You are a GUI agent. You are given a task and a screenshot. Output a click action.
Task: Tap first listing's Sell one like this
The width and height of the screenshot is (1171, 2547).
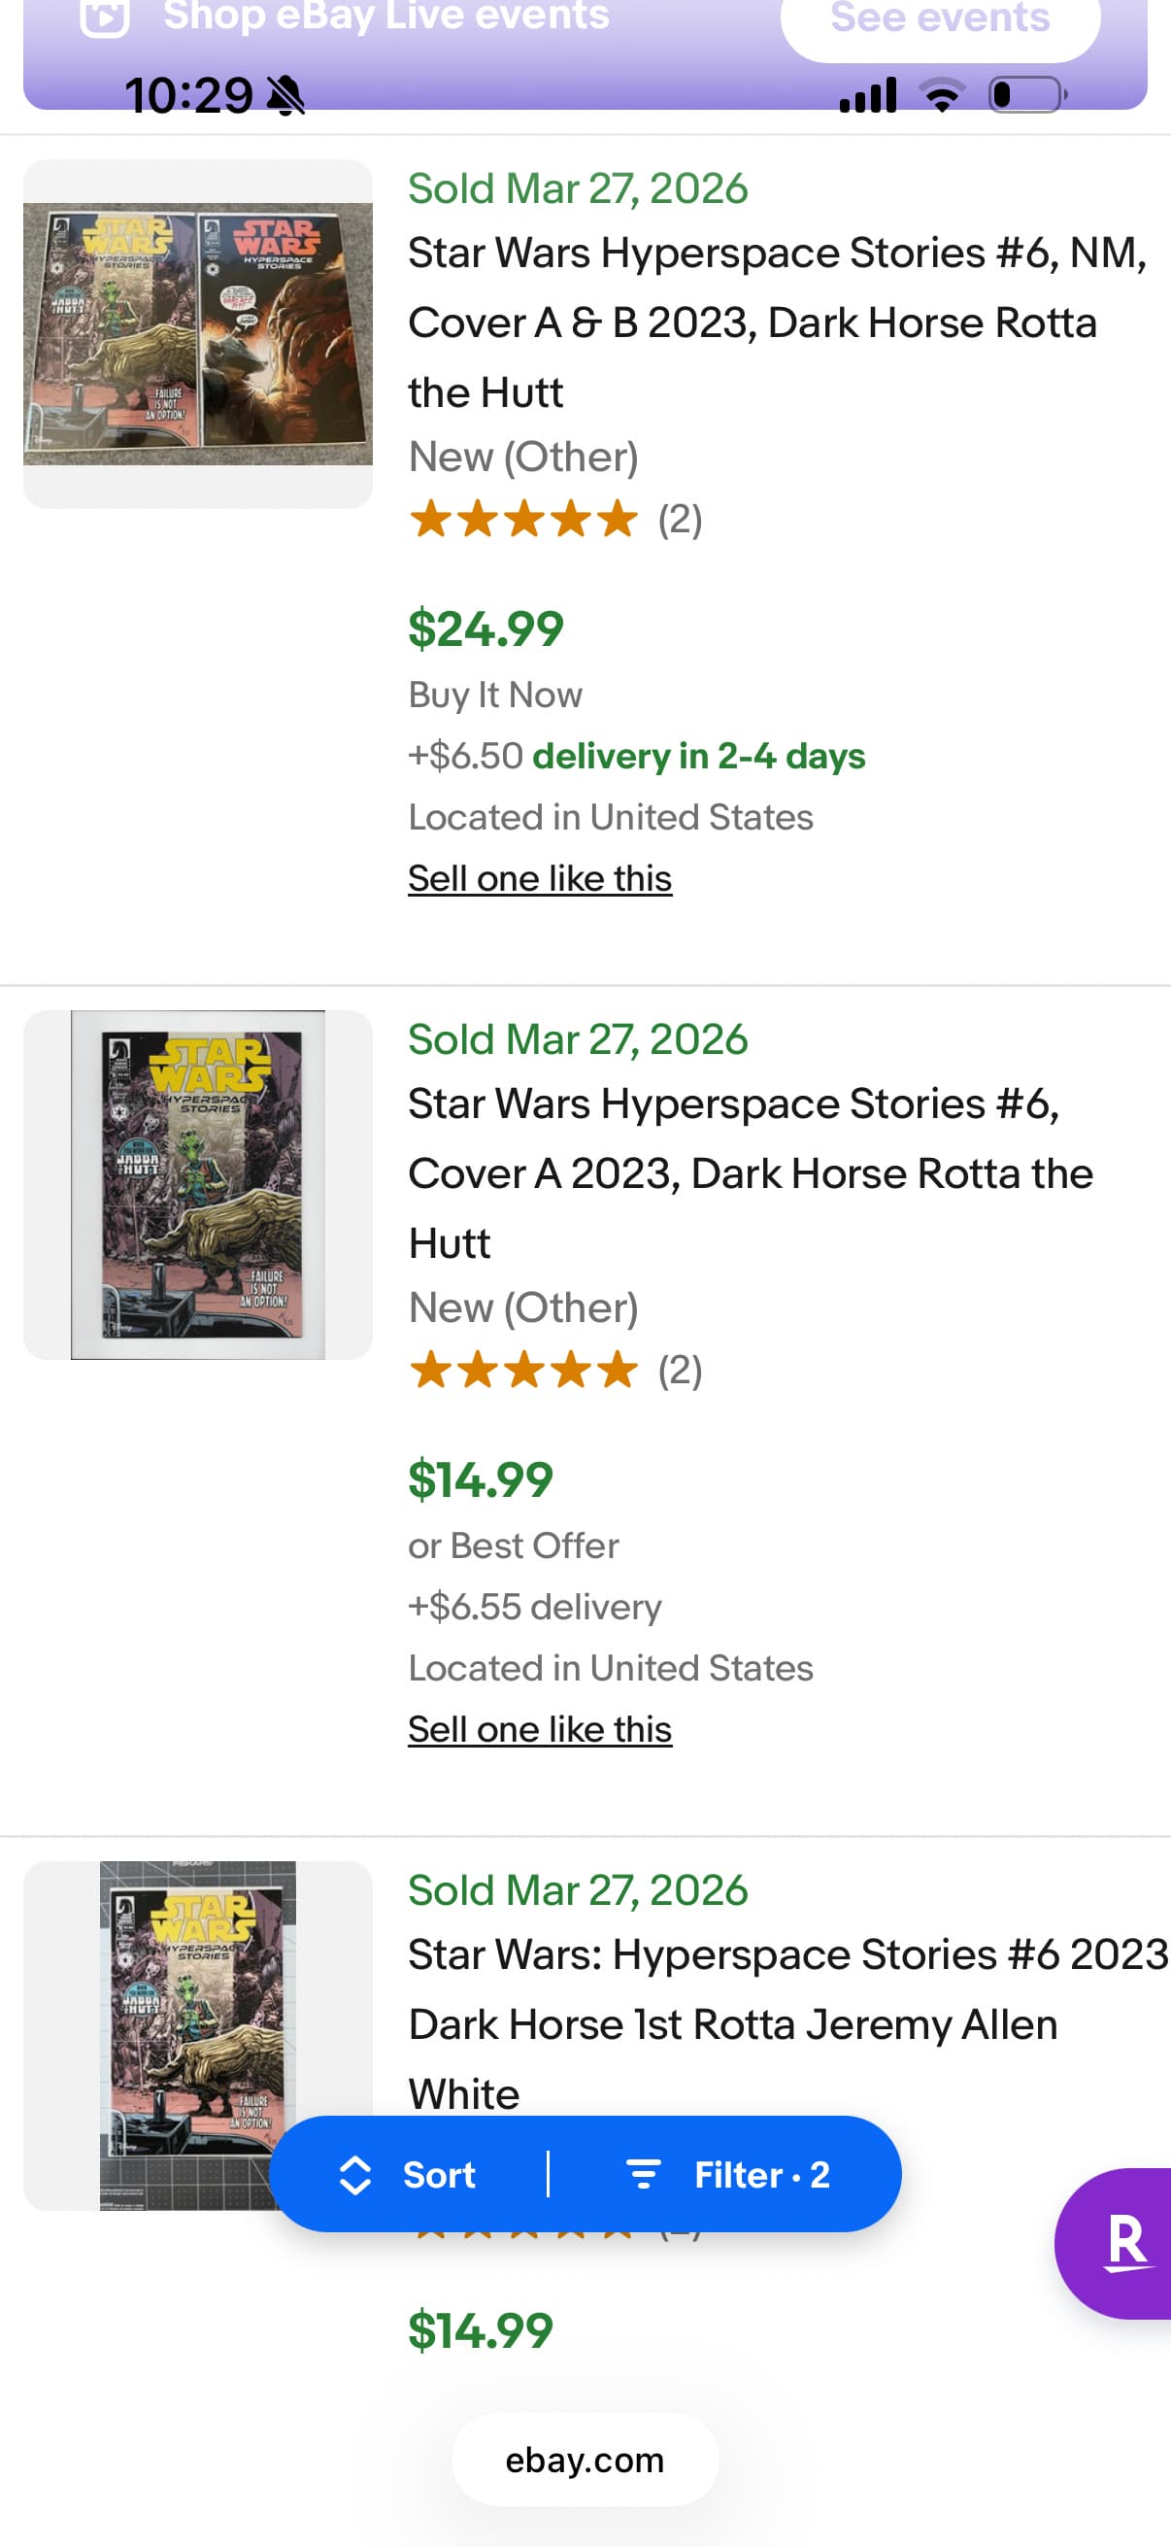tap(540, 878)
